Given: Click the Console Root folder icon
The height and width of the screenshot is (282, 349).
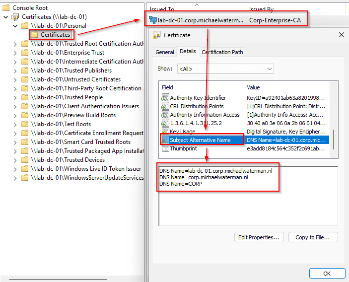Looking at the screenshot, I should coord(5,8).
